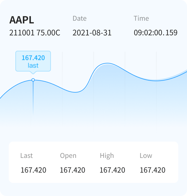
Task: Select the 09:02:00.159 time value
Action: [x=155, y=33]
